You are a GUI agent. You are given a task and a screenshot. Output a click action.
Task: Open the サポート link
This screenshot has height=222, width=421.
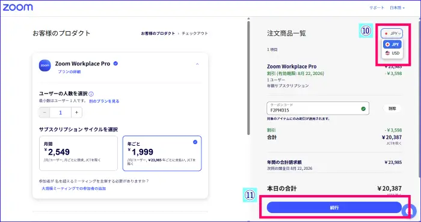[x=376, y=8]
